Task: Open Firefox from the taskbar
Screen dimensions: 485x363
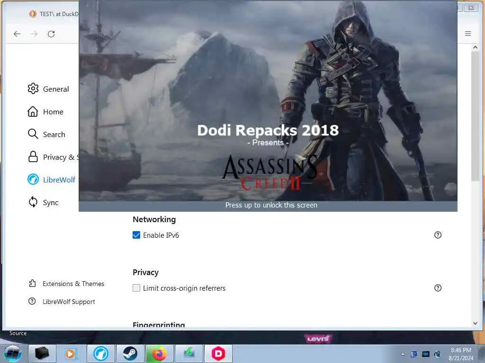Action: click(x=159, y=354)
